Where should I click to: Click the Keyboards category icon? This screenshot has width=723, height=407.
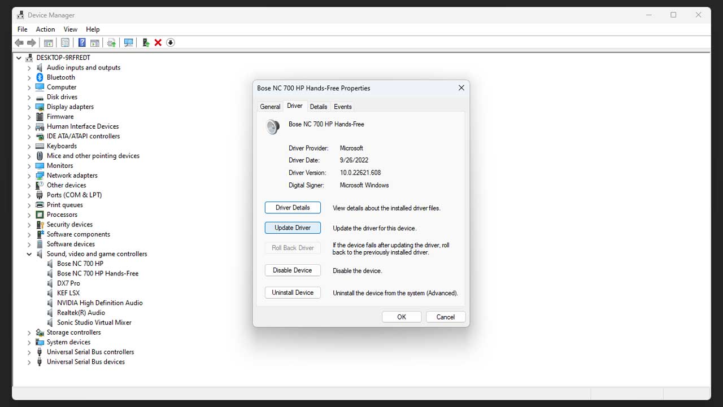[x=40, y=146]
